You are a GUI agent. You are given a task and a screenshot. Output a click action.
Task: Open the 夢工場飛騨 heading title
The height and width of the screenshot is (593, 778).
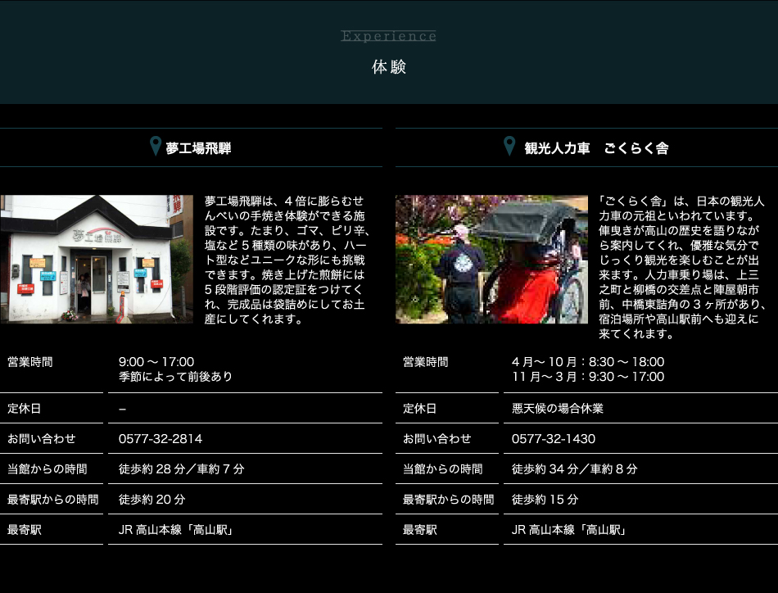pos(198,148)
